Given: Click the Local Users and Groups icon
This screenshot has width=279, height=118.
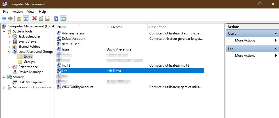Looking at the screenshot, I should click(x=15, y=52).
